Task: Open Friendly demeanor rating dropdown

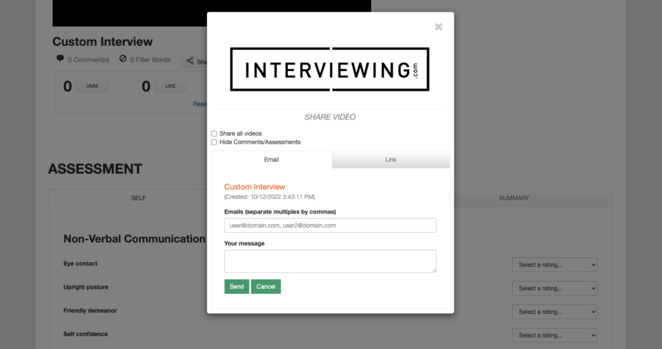Action: click(554, 312)
